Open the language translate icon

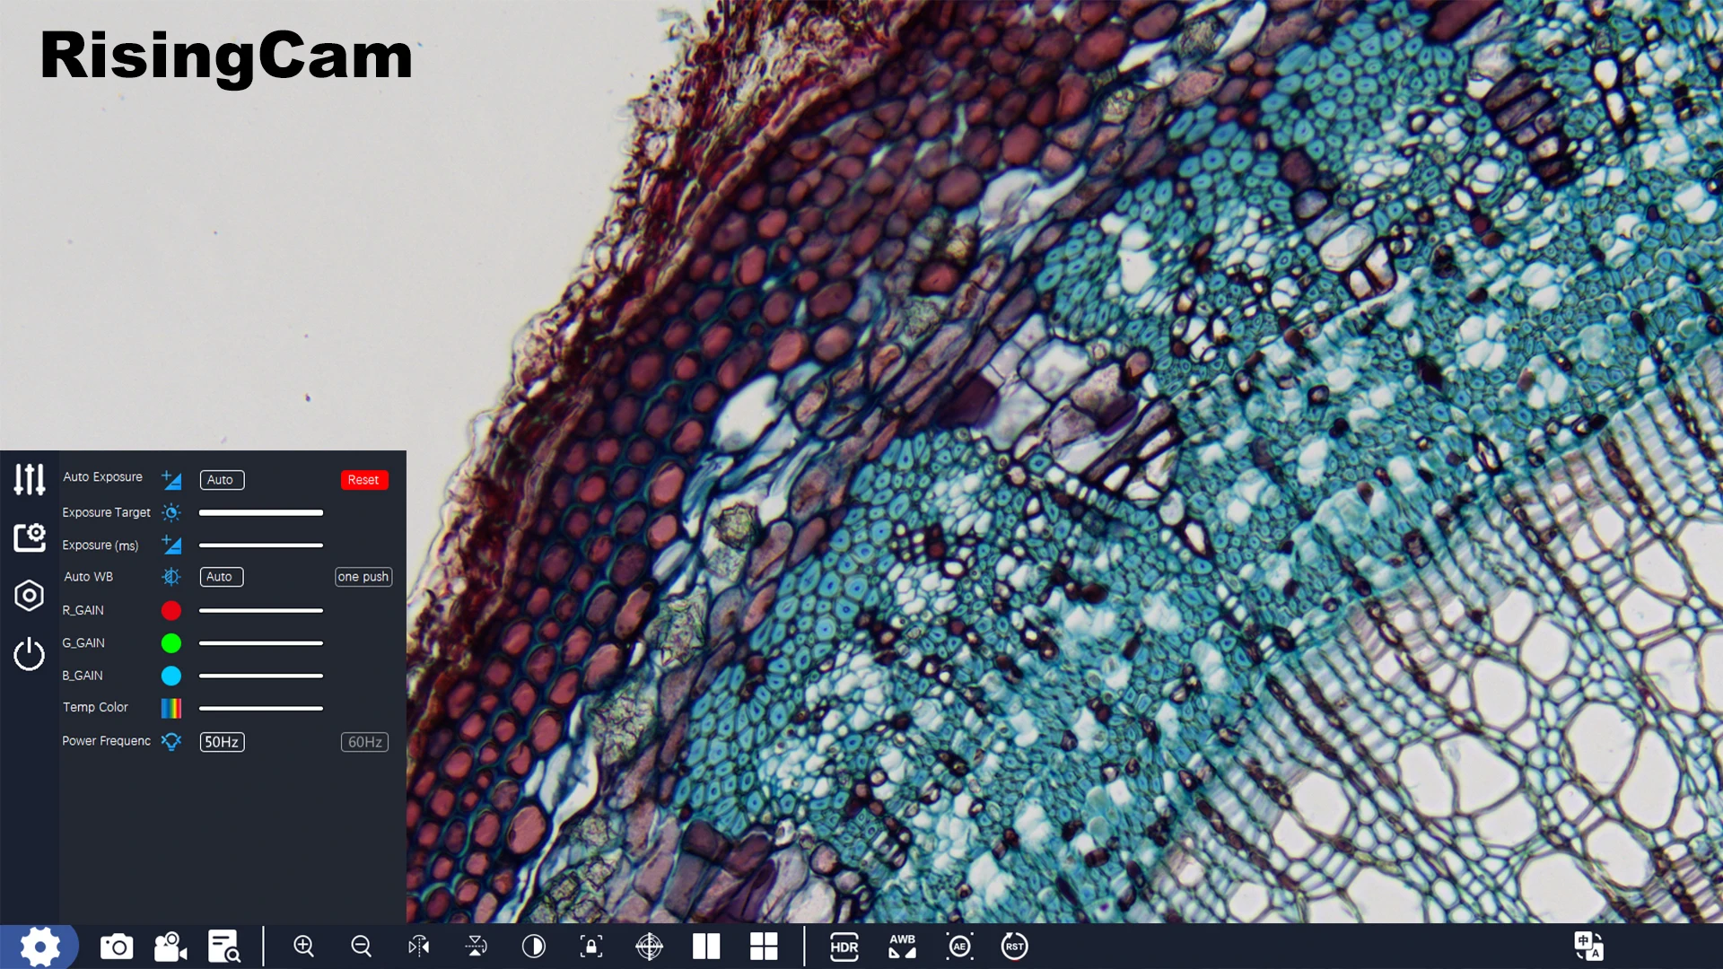point(1588,946)
